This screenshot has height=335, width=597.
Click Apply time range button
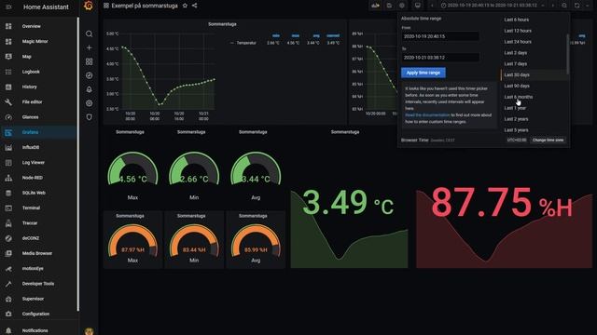click(423, 73)
